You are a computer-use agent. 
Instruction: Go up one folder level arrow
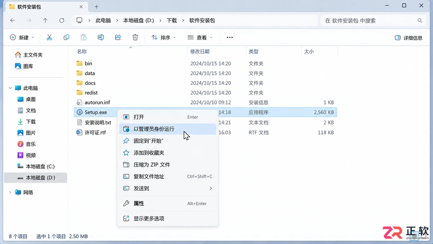45,20
